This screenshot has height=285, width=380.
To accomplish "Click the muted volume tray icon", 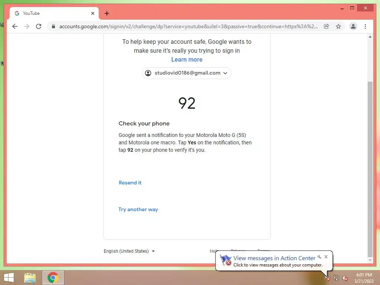I will [x=345, y=278].
